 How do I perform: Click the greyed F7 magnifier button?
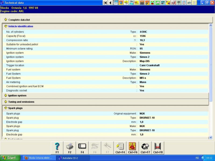107,148
